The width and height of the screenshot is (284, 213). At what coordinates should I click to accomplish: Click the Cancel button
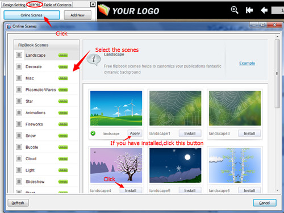pyautogui.click(x=265, y=203)
